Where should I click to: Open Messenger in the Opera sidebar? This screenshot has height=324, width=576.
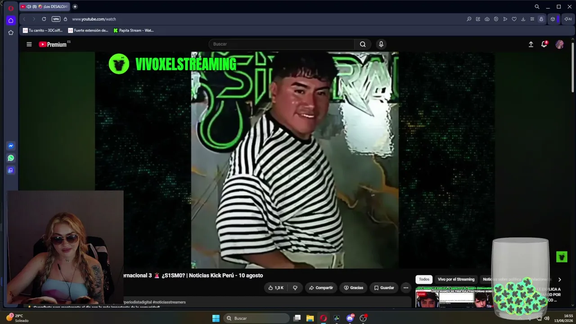11,146
